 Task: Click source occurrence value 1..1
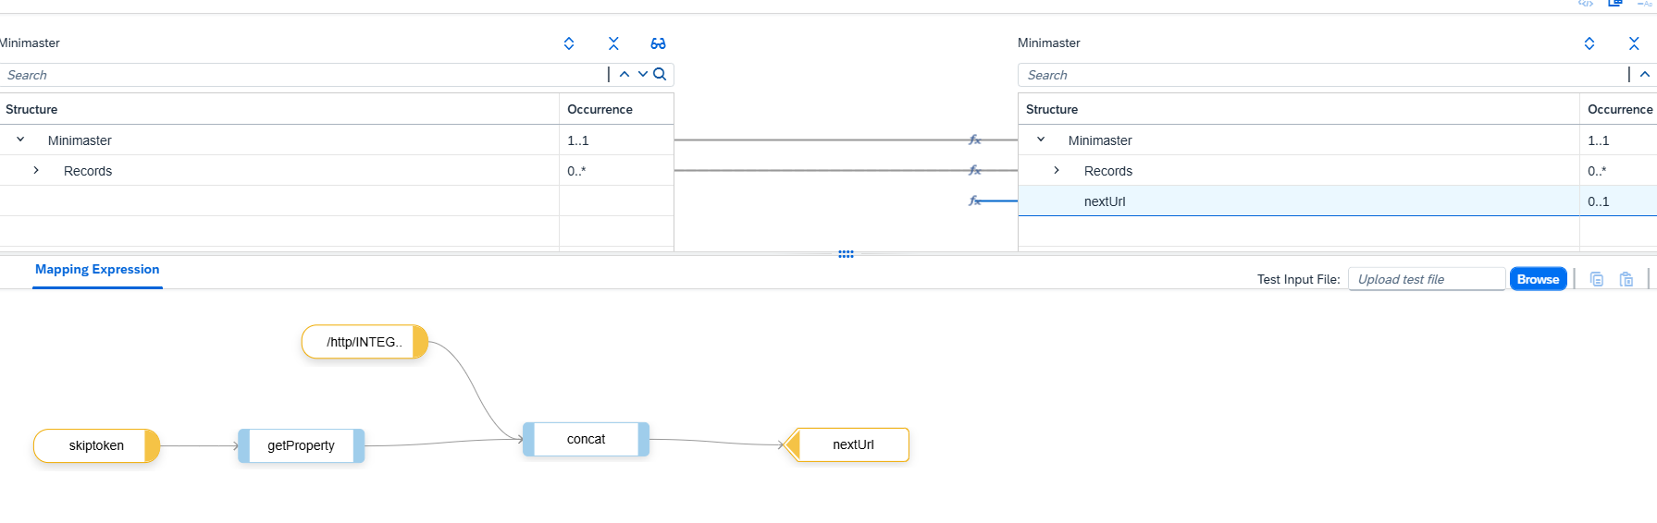[x=578, y=140]
